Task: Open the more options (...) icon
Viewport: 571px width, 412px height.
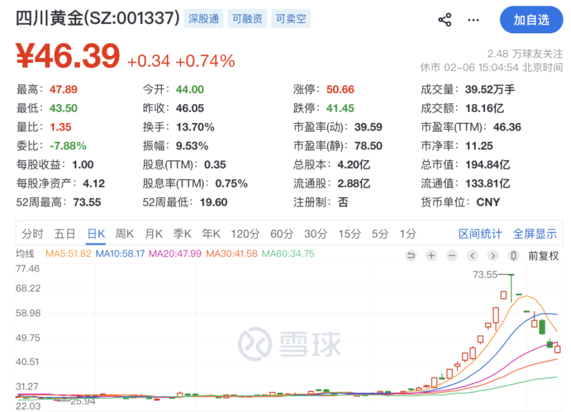Action: [473, 20]
